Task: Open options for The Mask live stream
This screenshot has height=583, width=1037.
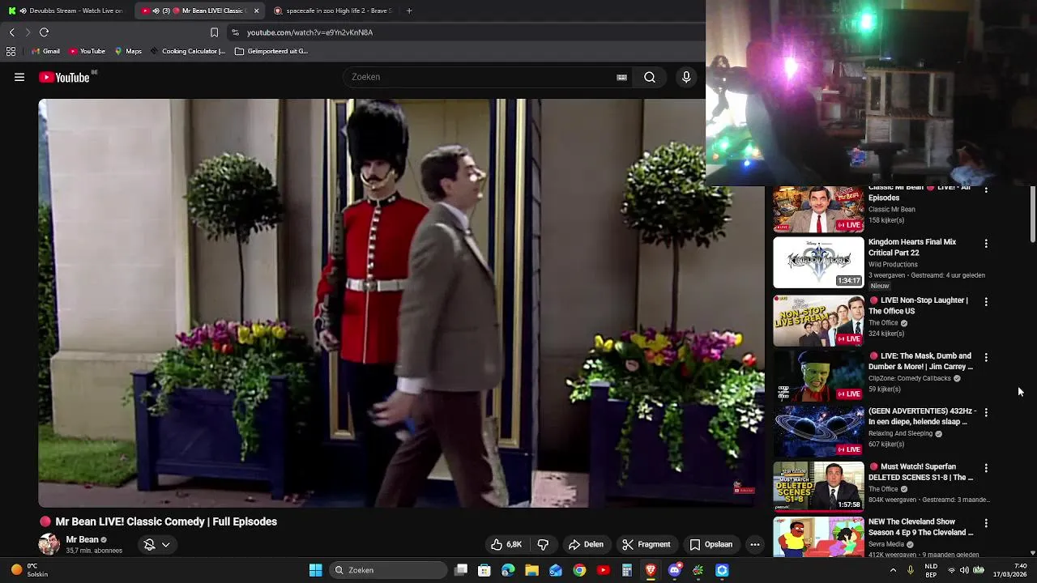Action: pyautogui.click(x=986, y=357)
